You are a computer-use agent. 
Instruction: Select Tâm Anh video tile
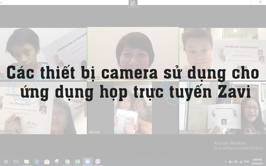pyautogui.click(x=133, y=108)
